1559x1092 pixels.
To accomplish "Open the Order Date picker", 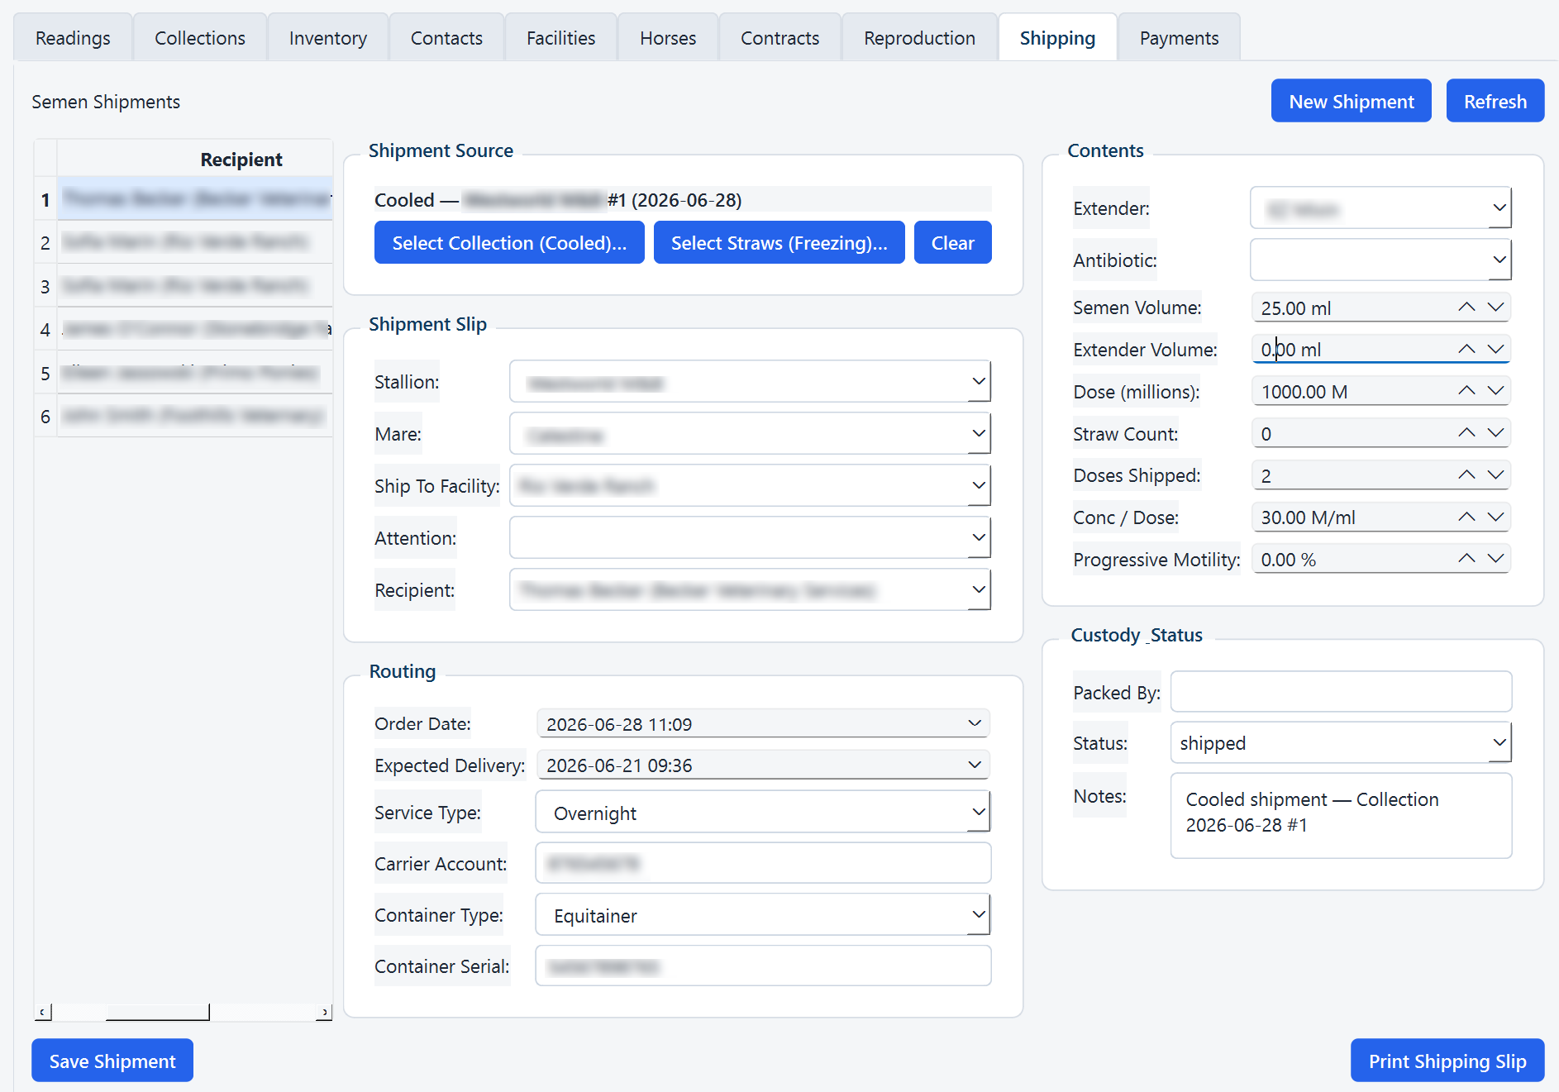I will [975, 723].
